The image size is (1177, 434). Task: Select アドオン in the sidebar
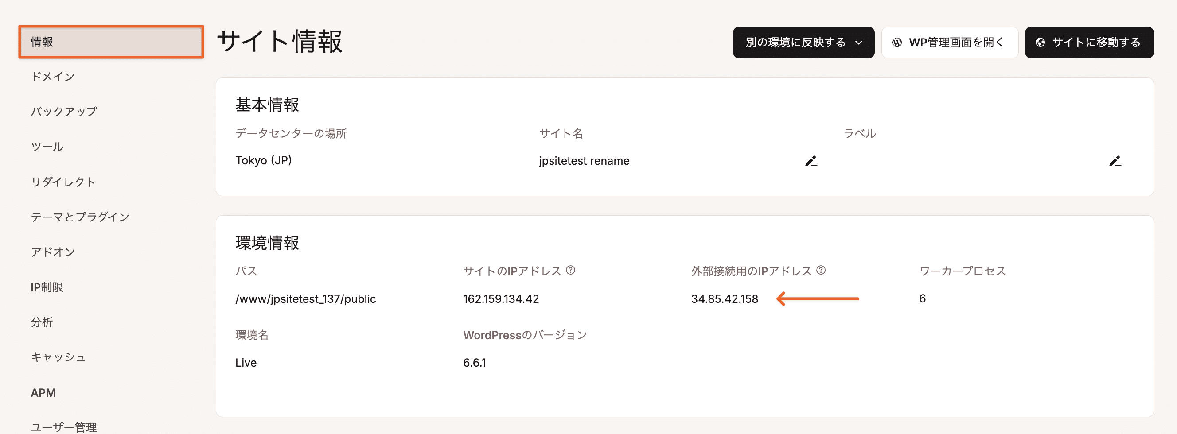click(53, 251)
